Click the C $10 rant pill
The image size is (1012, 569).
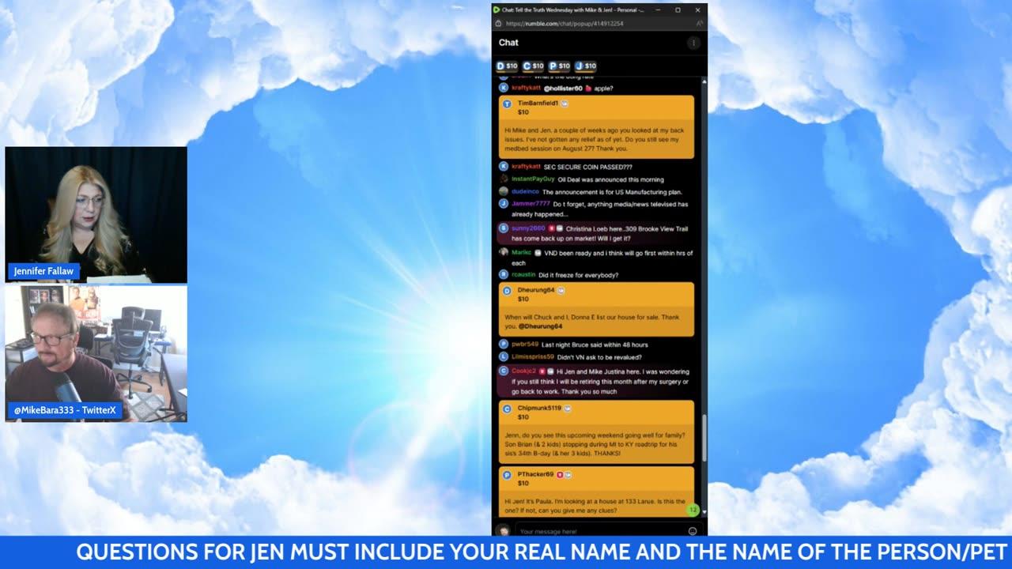point(534,66)
